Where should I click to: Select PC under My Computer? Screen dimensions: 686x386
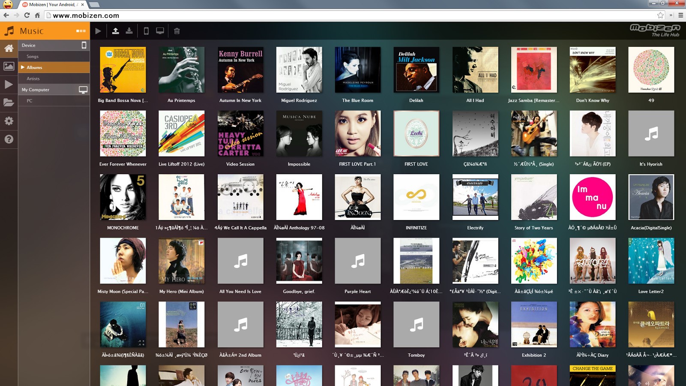coord(30,101)
